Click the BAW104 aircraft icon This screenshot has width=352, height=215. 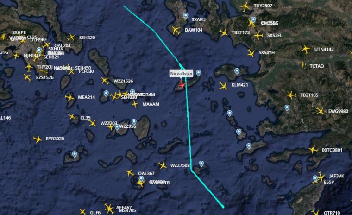click(176, 30)
